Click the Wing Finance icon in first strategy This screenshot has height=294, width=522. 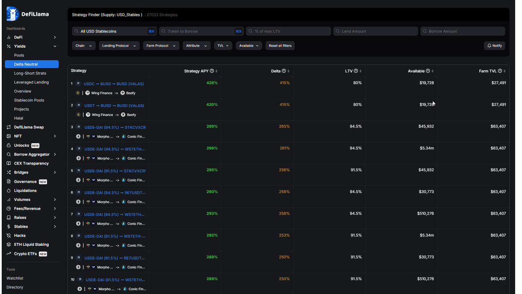89,93
